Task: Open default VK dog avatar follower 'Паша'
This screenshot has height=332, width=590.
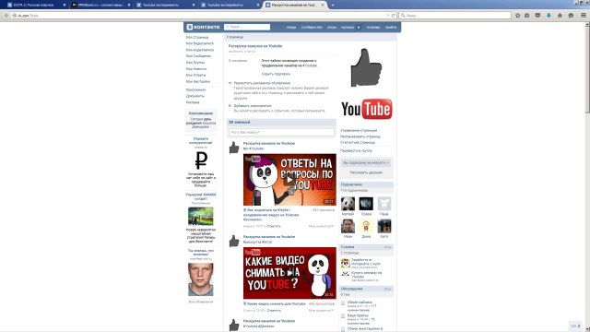Action: (384, 204)
